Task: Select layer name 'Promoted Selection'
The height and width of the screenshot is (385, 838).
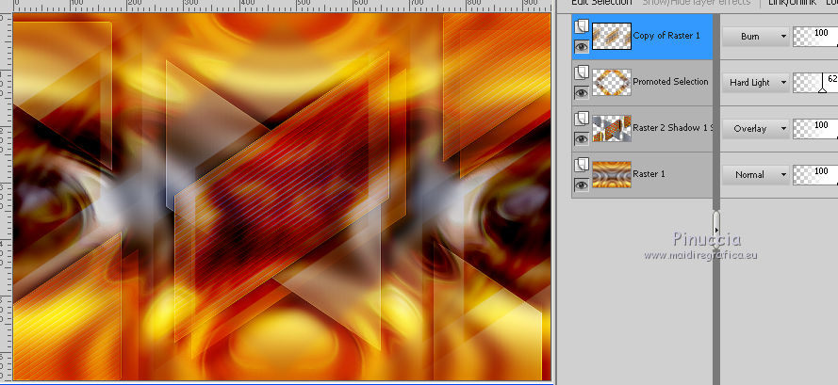Action: (670, 82)
